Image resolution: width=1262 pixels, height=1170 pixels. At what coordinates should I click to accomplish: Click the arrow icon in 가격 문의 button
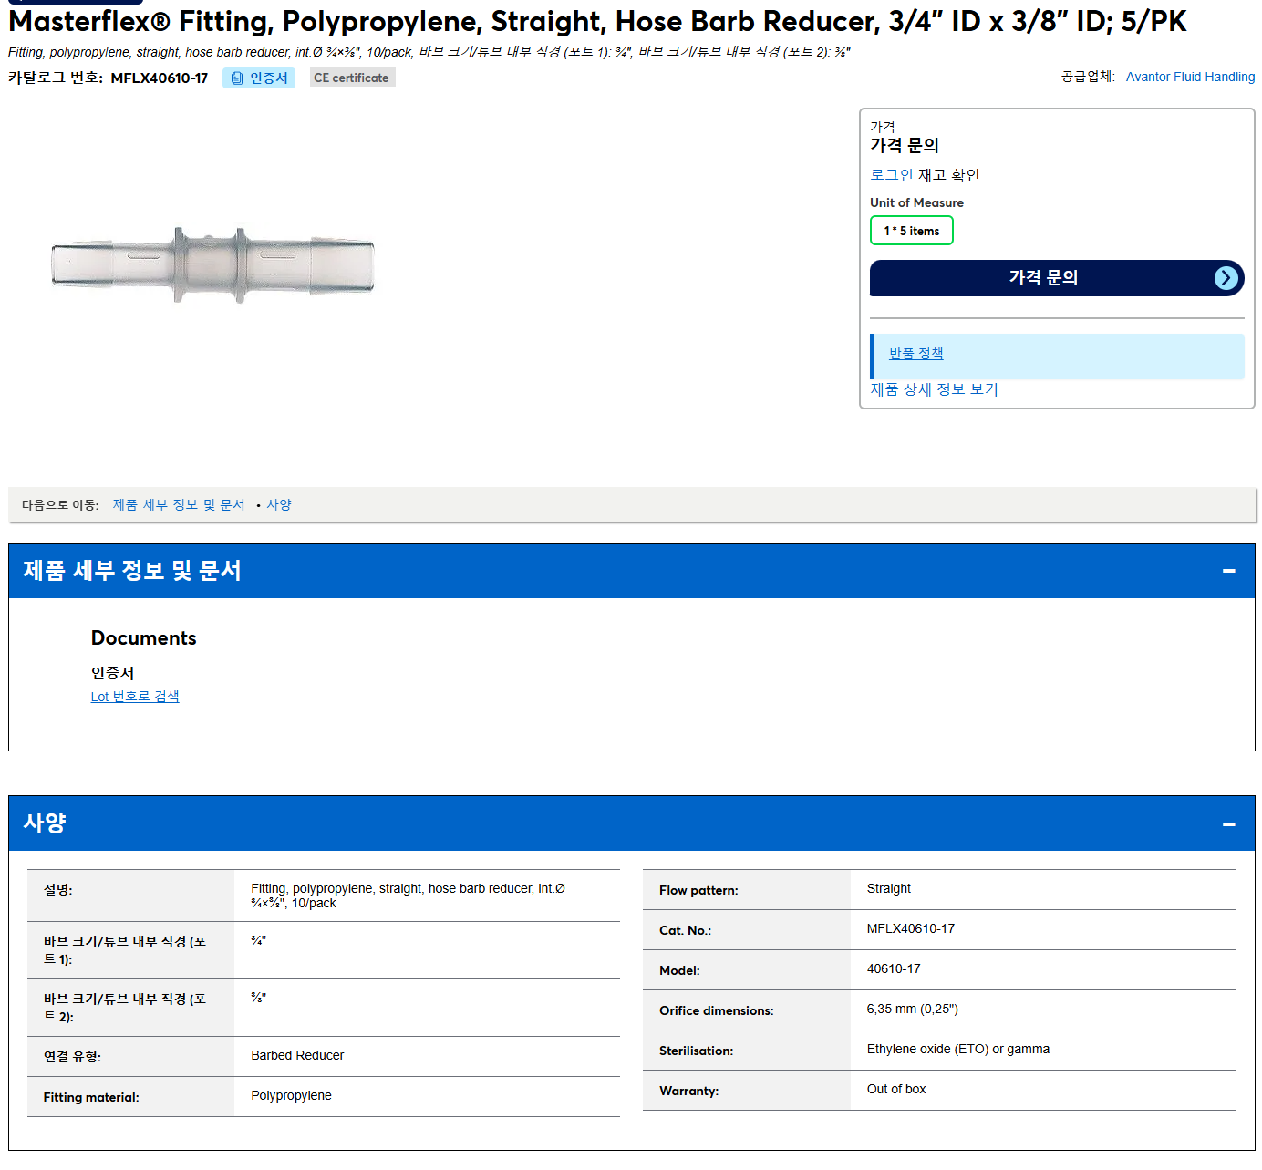click(1226, 278)
